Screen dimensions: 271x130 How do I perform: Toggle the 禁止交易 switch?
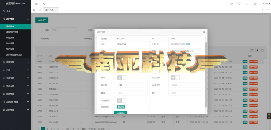175,77
